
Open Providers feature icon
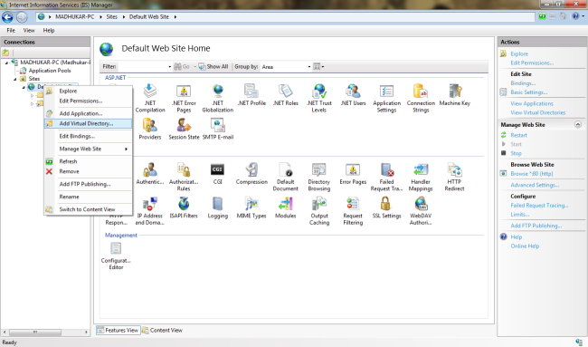150,129
